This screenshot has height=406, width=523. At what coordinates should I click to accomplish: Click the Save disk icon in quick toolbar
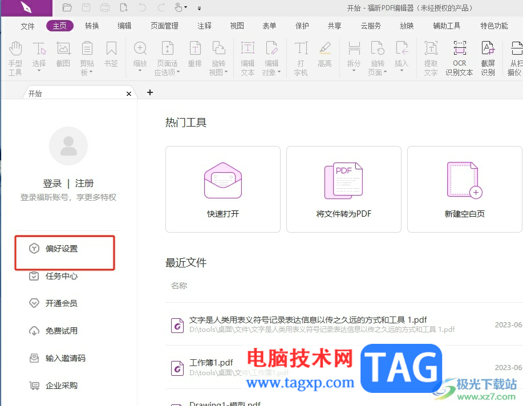[x=86, y=7]
